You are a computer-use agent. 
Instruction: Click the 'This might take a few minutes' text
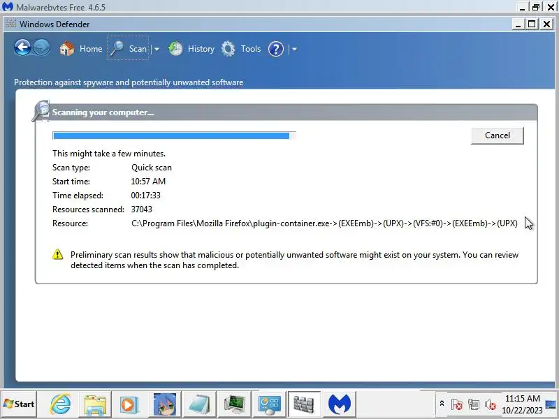[x=109, y=154]
